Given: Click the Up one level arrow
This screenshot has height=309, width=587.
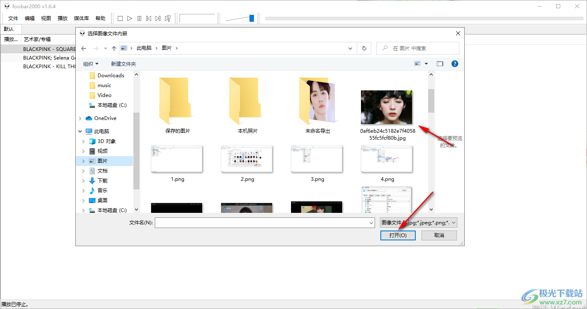Looking at the screenshot, I should click(114, 48).
